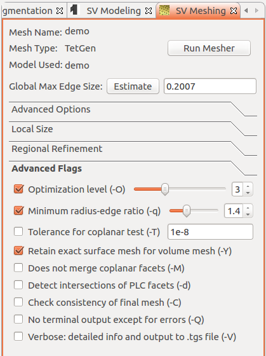Enable Check consistency of final mesh (-C)
Screen dimensions: 266x356
18,302
